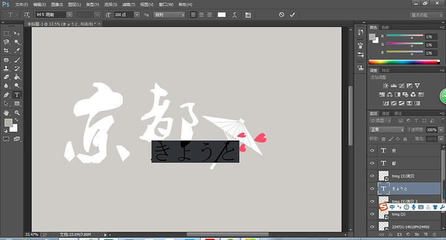446x240 pixels.
Task: Open the MS 明朝 font family dropdown
Action: click(69, 15)
